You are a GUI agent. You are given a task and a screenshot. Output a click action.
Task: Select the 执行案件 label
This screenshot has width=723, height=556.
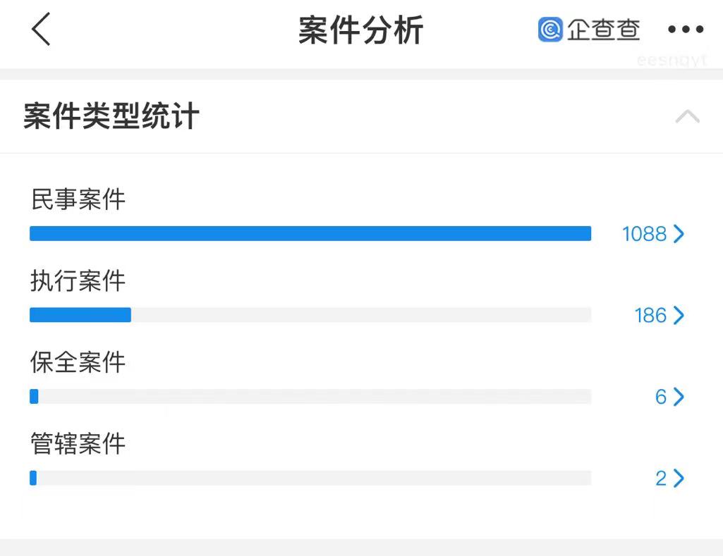[x=78, y=280]
